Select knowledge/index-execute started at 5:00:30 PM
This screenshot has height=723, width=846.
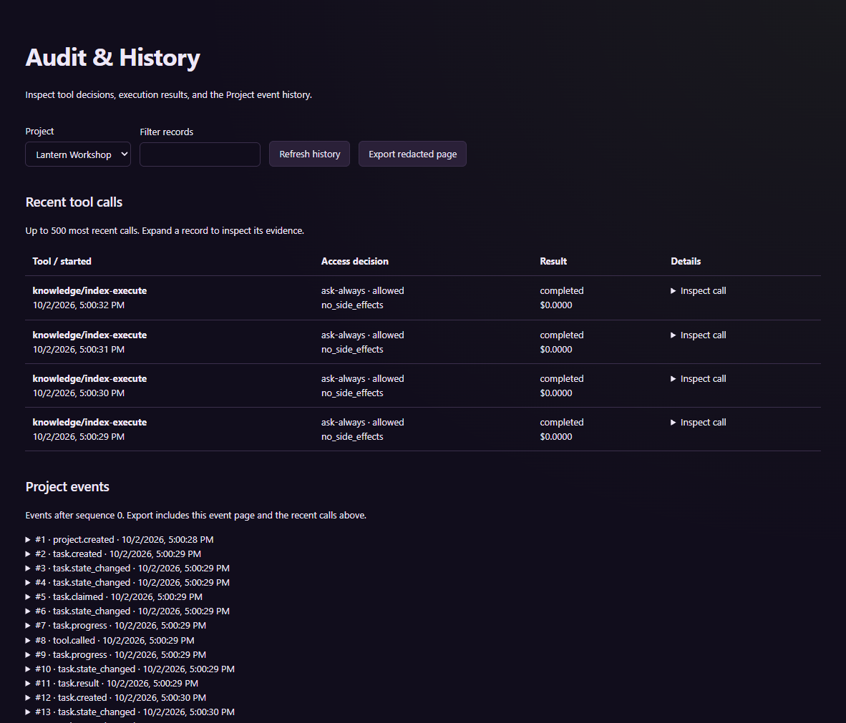89,378
